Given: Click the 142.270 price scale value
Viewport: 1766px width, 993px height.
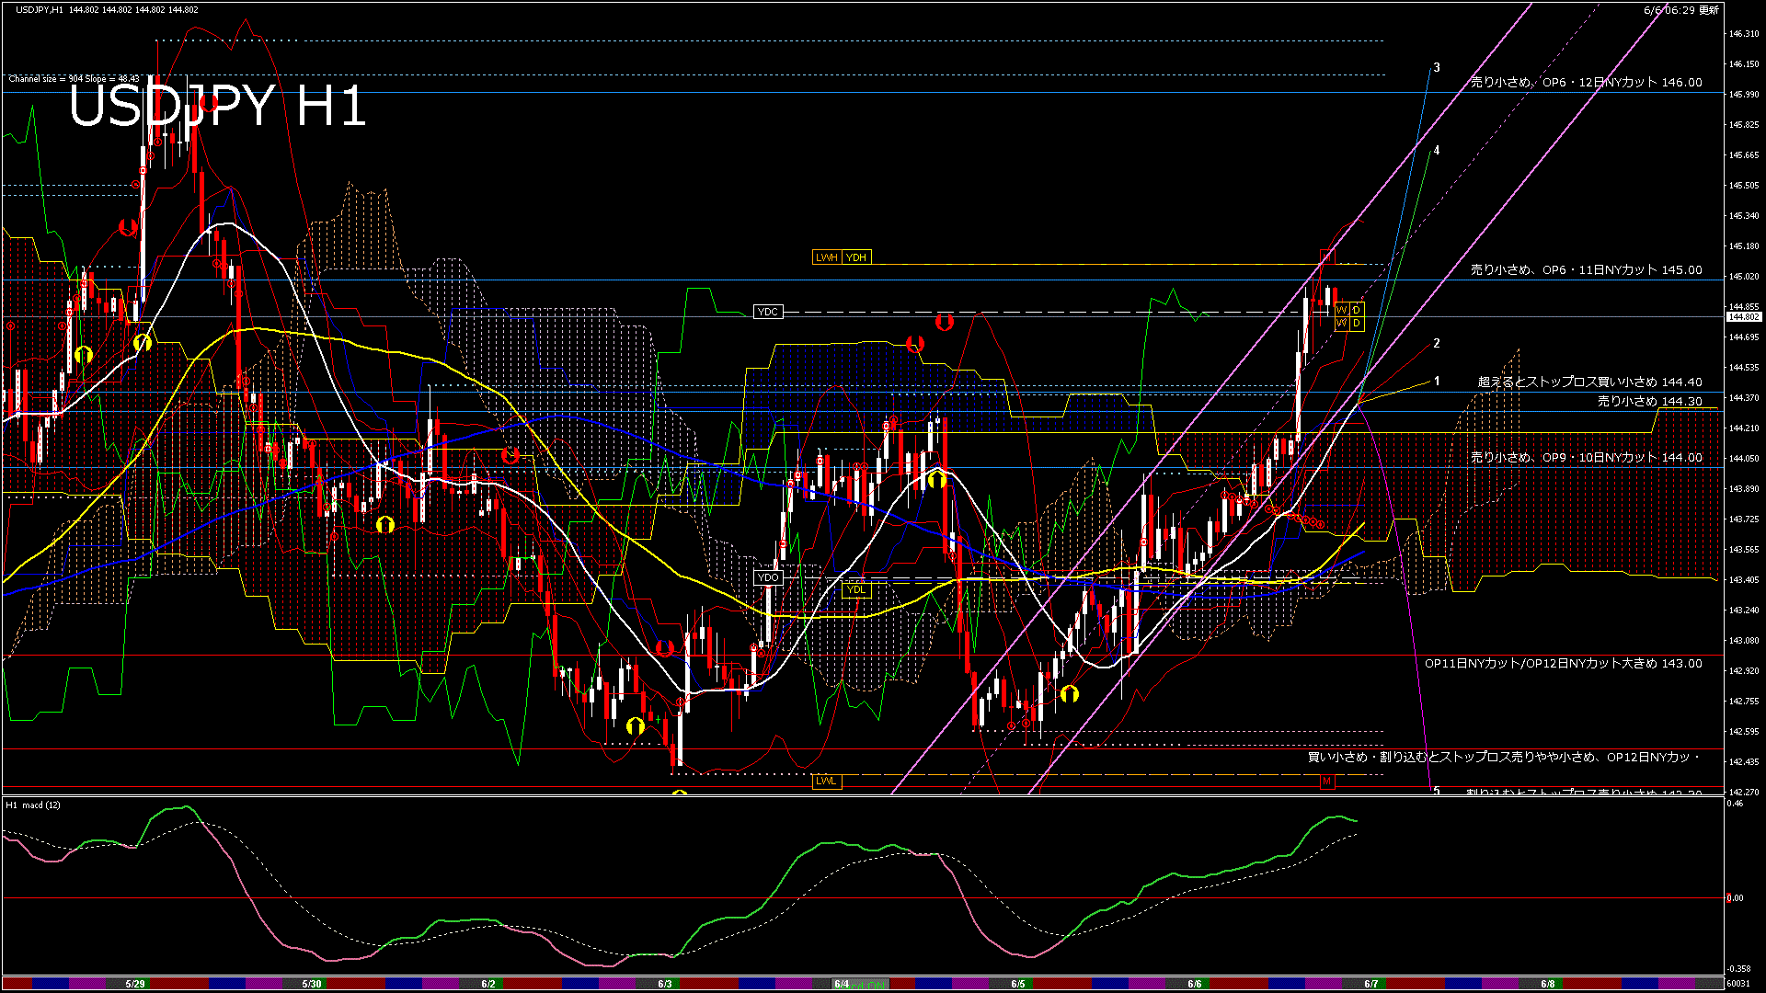Looking at the screenshot, I should tap(1744, 792).
